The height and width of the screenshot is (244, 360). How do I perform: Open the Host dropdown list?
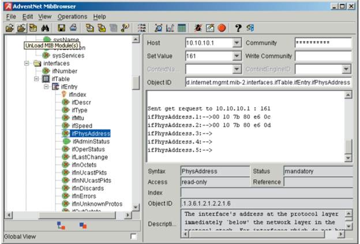click(x=237, y=43)
